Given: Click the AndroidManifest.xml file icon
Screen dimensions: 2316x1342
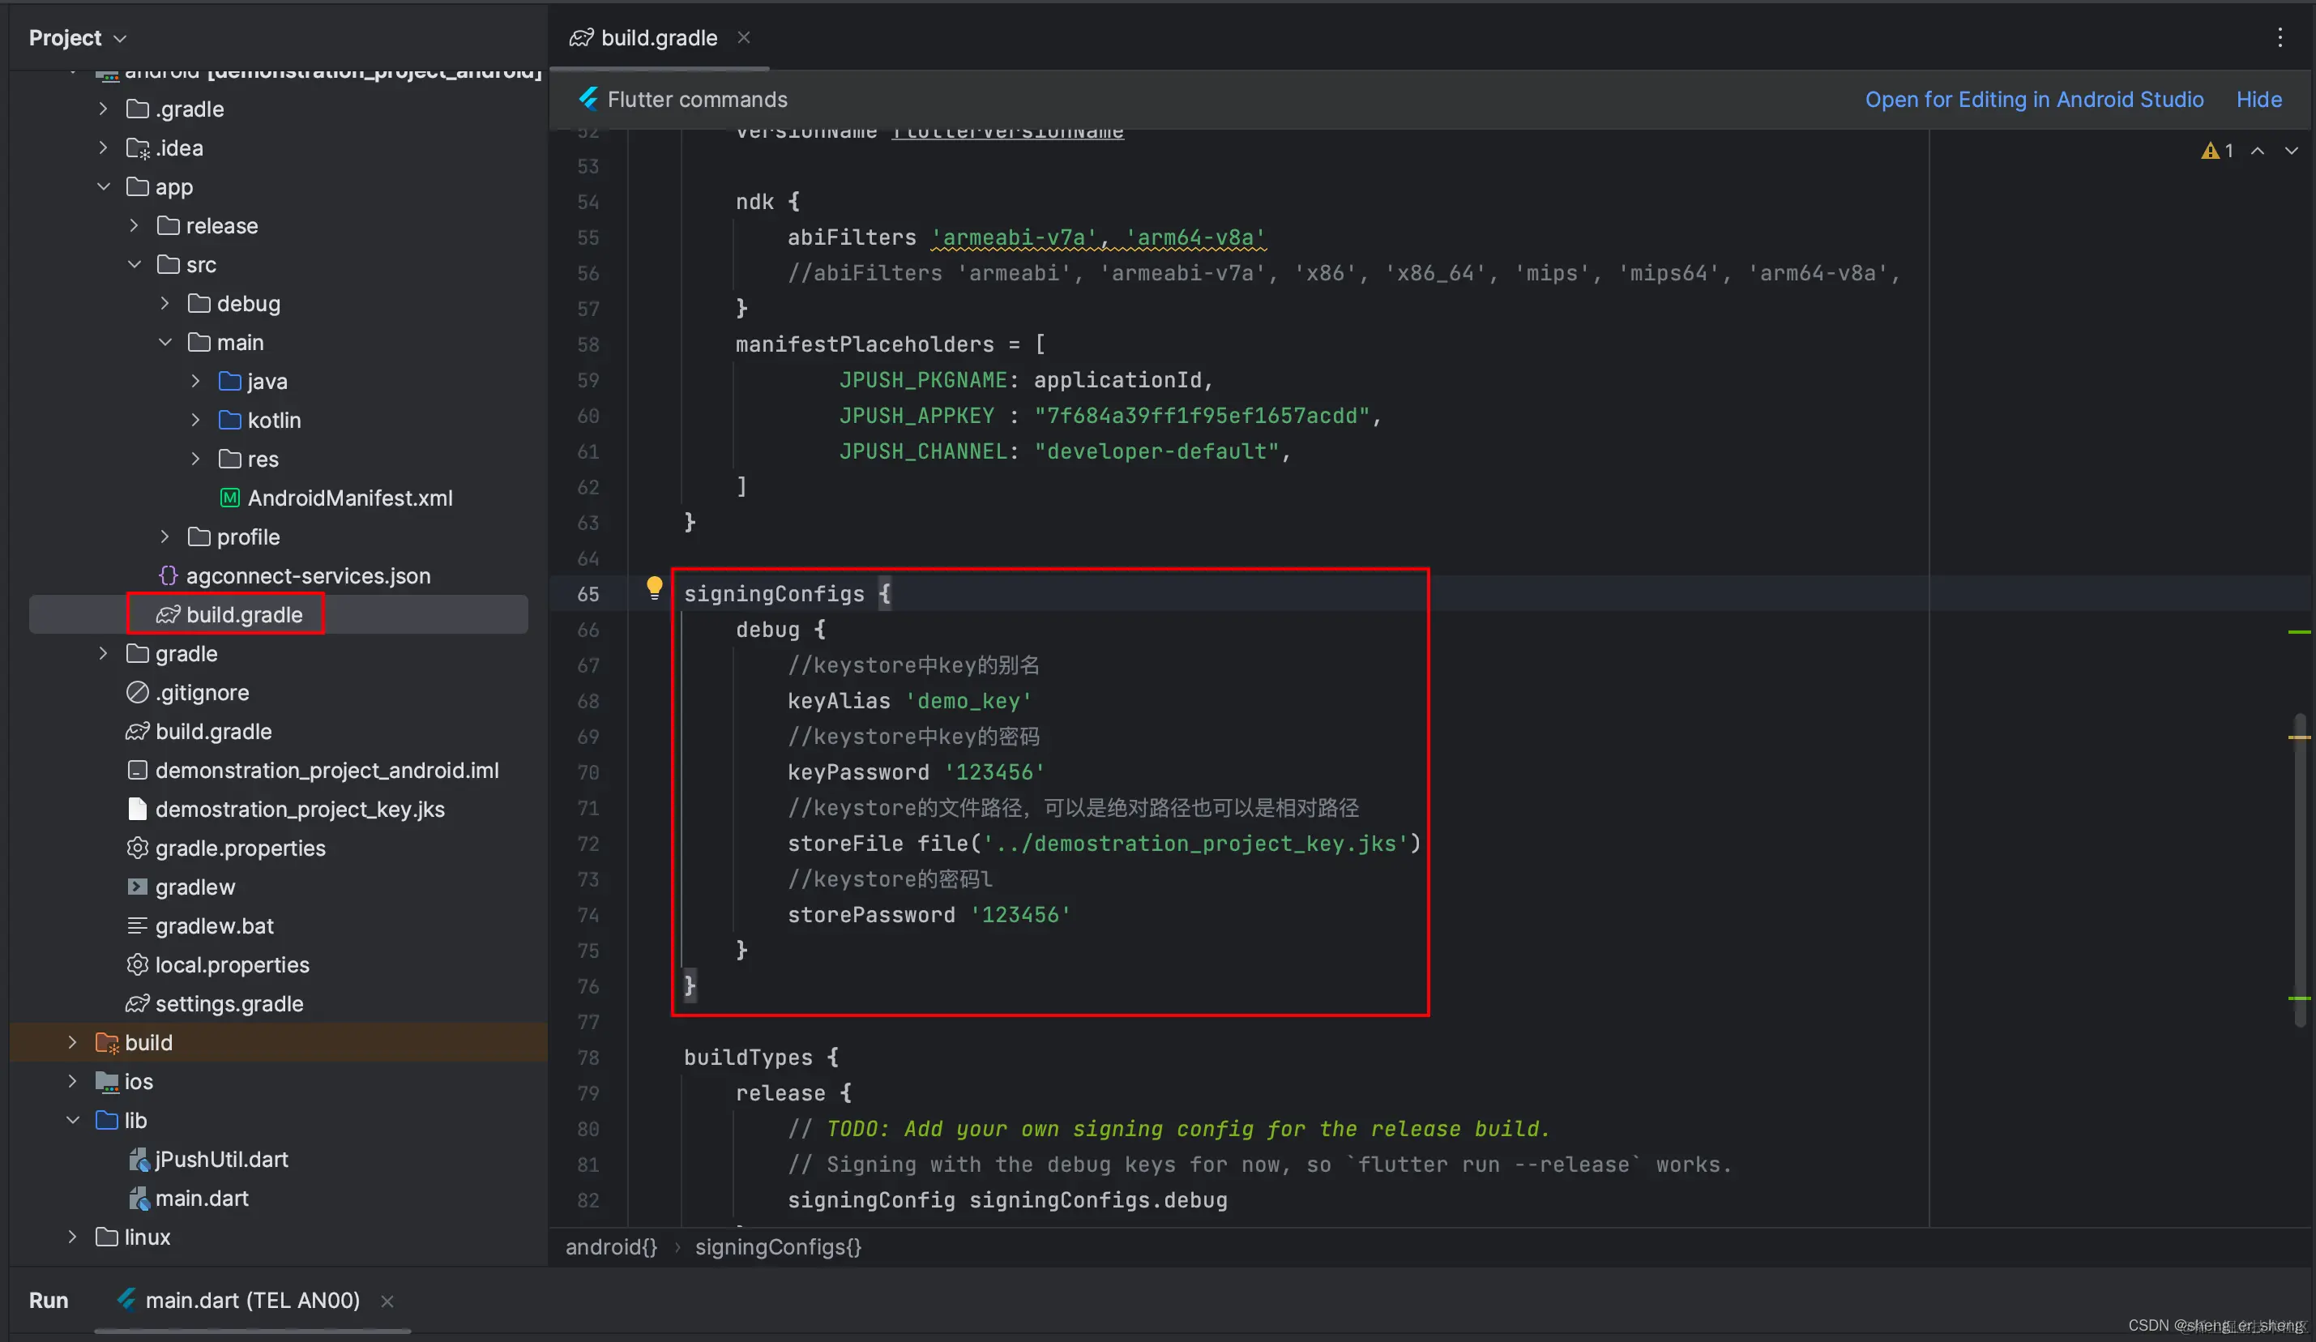Looking at the screenshot, I should tap(230, 498).
